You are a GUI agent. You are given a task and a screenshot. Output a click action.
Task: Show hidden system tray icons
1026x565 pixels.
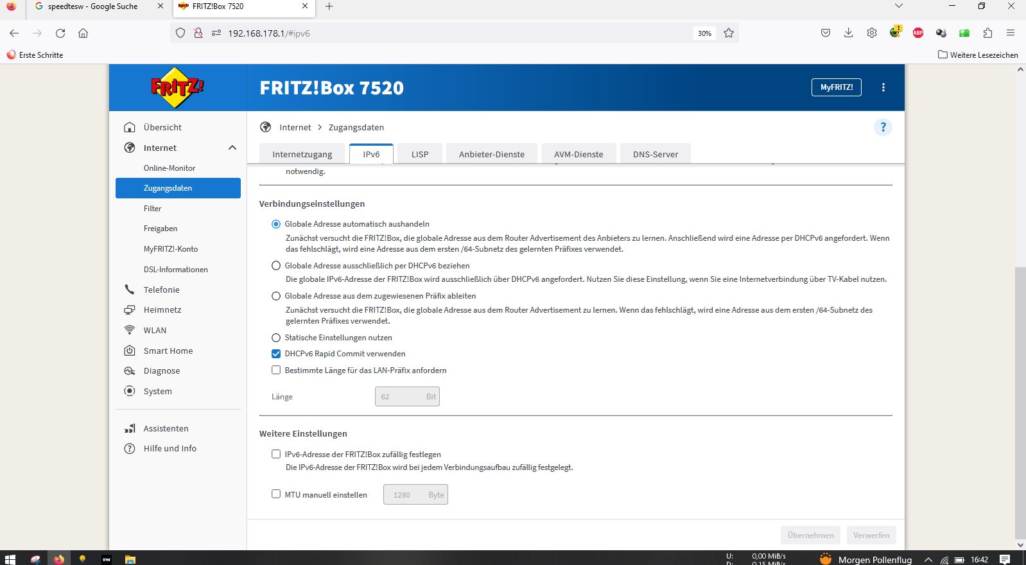pyautogui.click(x=928, y=560)
